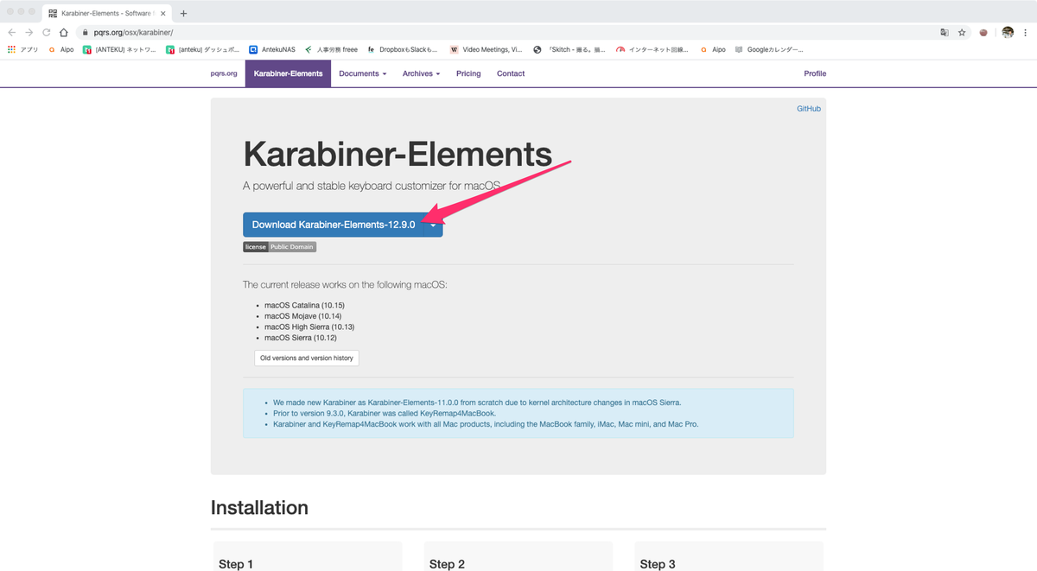Open the DropboxもSlackも... bookmark
This screenshot has width=1037, height=571.
pyautogui.click(x=403, y=49)
